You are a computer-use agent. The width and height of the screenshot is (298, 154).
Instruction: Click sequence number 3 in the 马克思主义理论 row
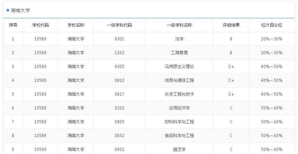(x=13, y=67)
